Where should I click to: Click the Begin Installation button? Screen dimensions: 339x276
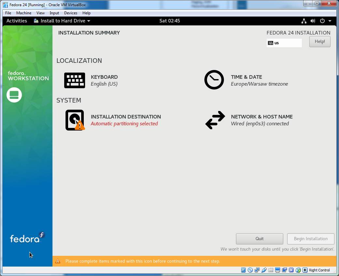(311, 239)
